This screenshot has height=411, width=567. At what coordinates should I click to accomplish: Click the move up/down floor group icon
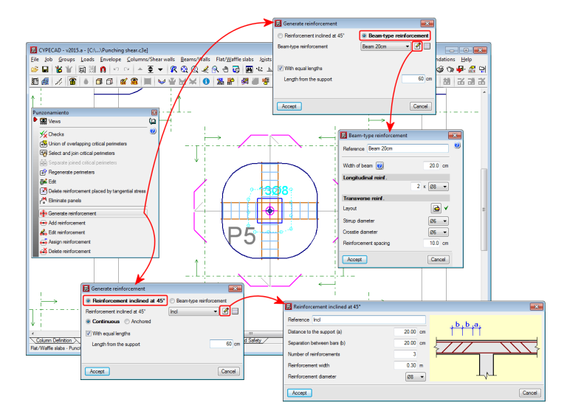click(151, 69)
